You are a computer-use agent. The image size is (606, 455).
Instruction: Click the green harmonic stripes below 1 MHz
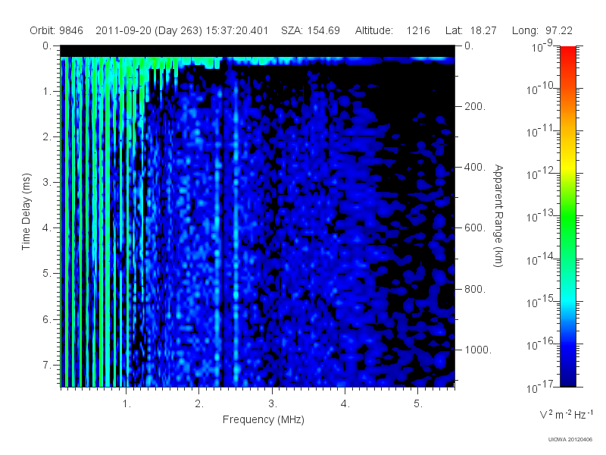pos(95,221)
